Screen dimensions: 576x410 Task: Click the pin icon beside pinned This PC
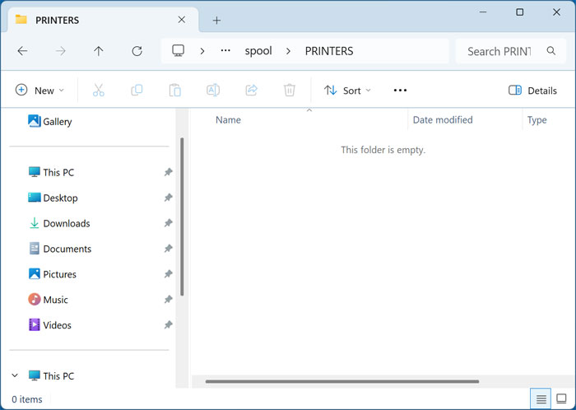click(x=168, y=172)
